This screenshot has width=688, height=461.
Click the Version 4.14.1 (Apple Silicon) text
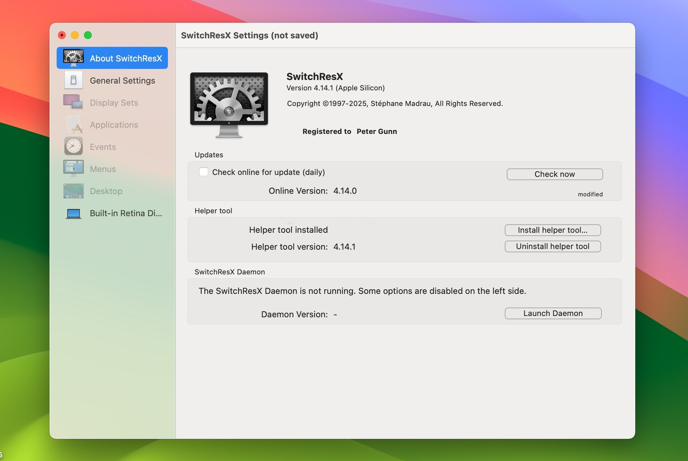coord(335,88)
